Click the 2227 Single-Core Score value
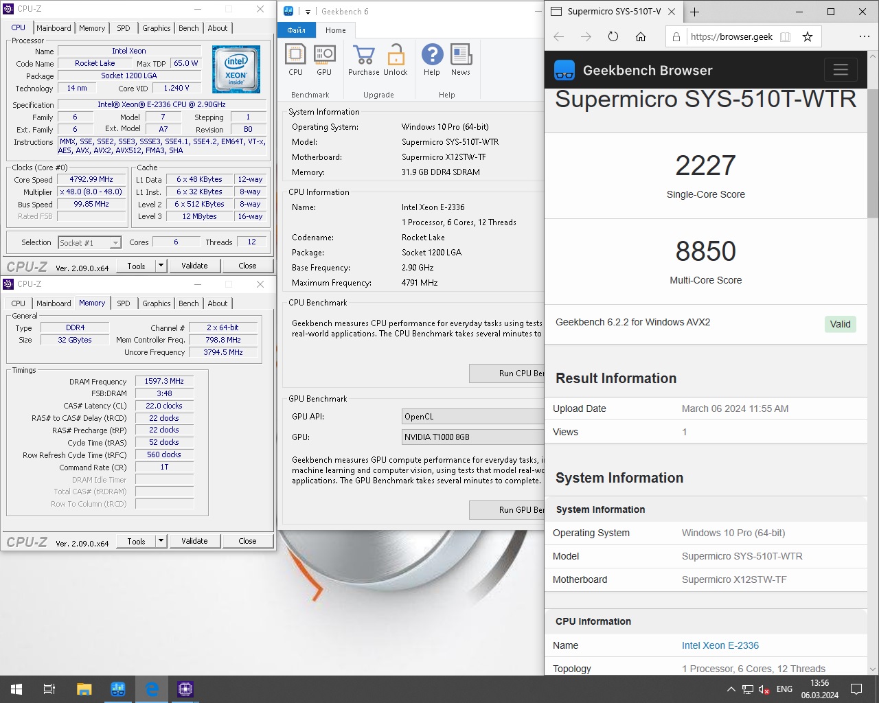The image size is (879, 703). pos(705,165)
